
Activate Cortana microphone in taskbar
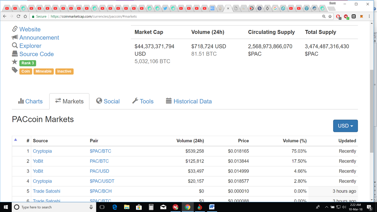pyautogui.click(x=91, y=207)
